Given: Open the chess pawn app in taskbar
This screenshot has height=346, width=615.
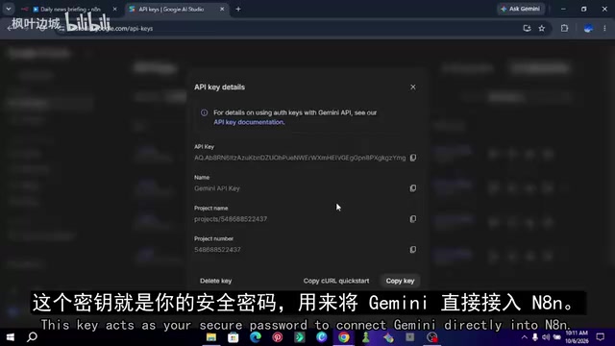Looking at the screenshot, I should pos(366,337).
